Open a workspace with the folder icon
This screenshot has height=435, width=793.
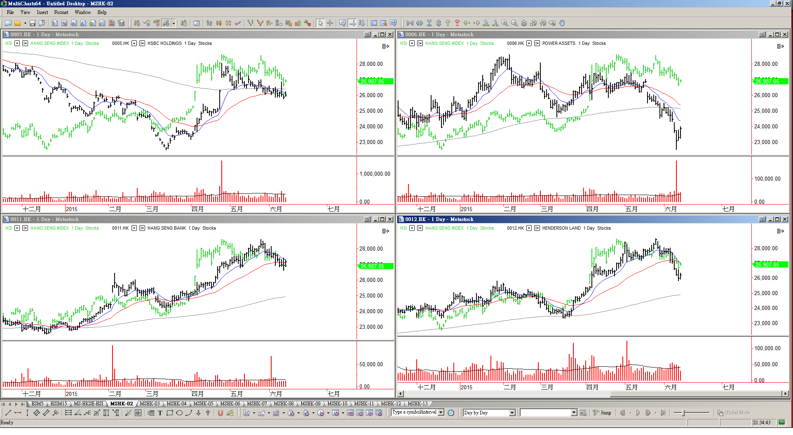tap(17, 23)
